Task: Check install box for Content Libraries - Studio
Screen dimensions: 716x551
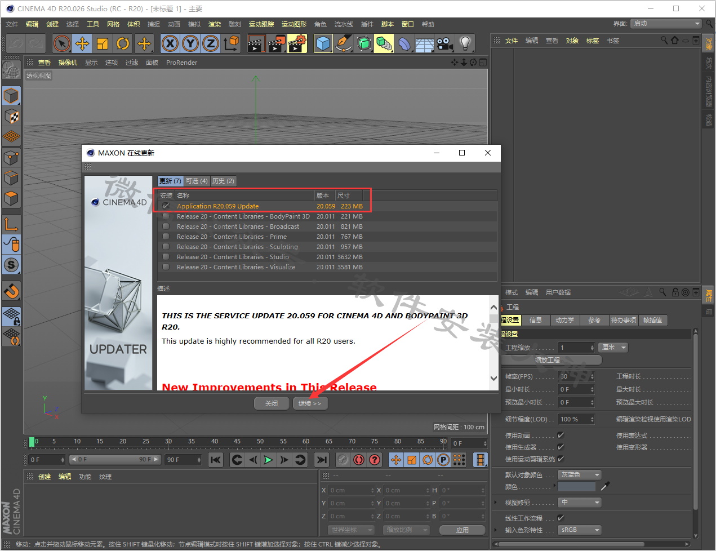Action: (x=166, y=257)
